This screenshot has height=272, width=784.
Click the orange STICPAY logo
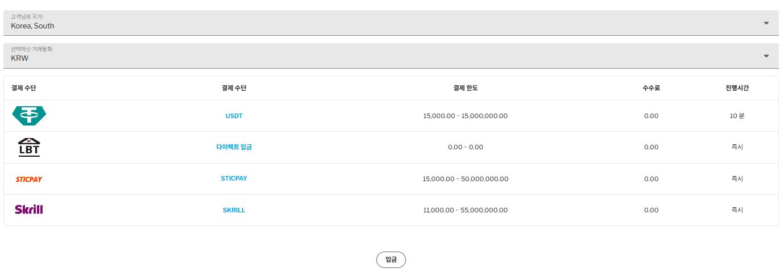tap(29, 179)
